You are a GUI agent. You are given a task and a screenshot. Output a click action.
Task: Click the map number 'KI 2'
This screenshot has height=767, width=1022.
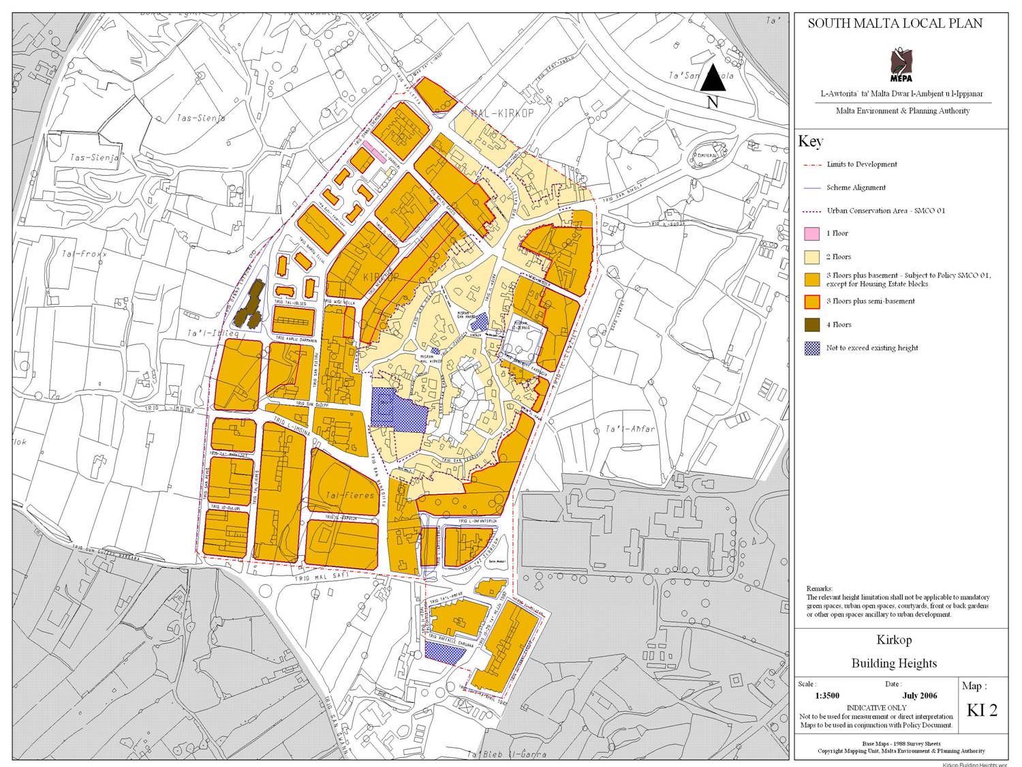982,710
